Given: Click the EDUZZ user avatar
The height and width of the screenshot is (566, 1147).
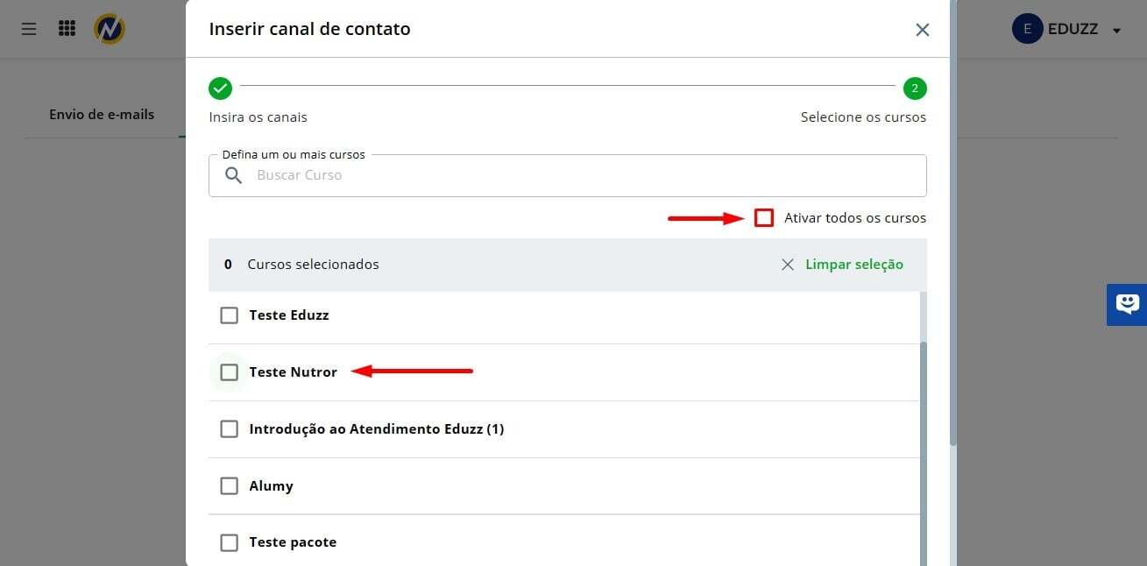Looking at the screenshot, I should [x=1027, y=29].
